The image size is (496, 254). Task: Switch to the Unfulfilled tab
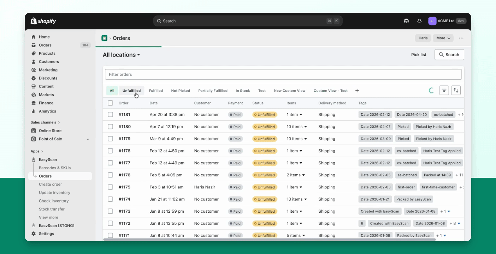[131, 91]
